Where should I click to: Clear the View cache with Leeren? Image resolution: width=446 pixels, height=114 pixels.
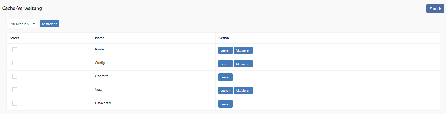point(225,91)
